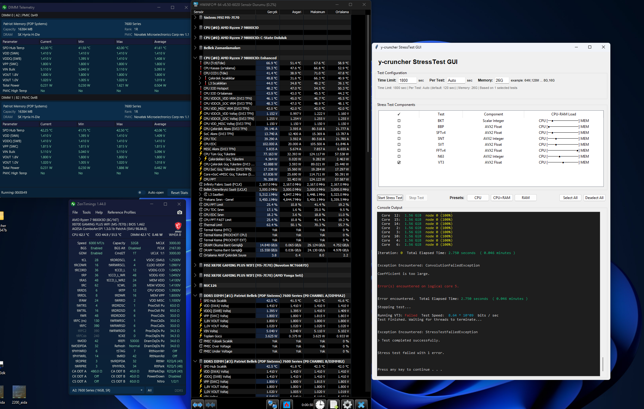644x409 pixels.
Task: Toggle the Auto-open switch in DIMM Telemetry
Action: pos(142,192)
